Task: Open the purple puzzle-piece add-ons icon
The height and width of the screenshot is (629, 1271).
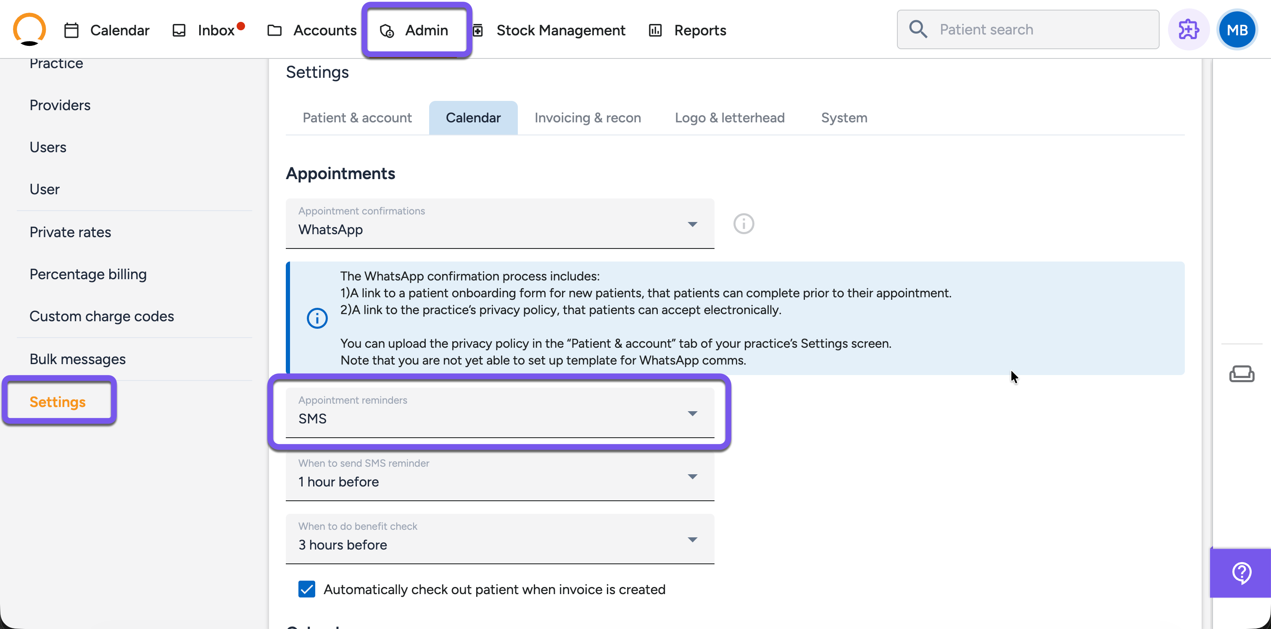Action: coord(1188,29)
